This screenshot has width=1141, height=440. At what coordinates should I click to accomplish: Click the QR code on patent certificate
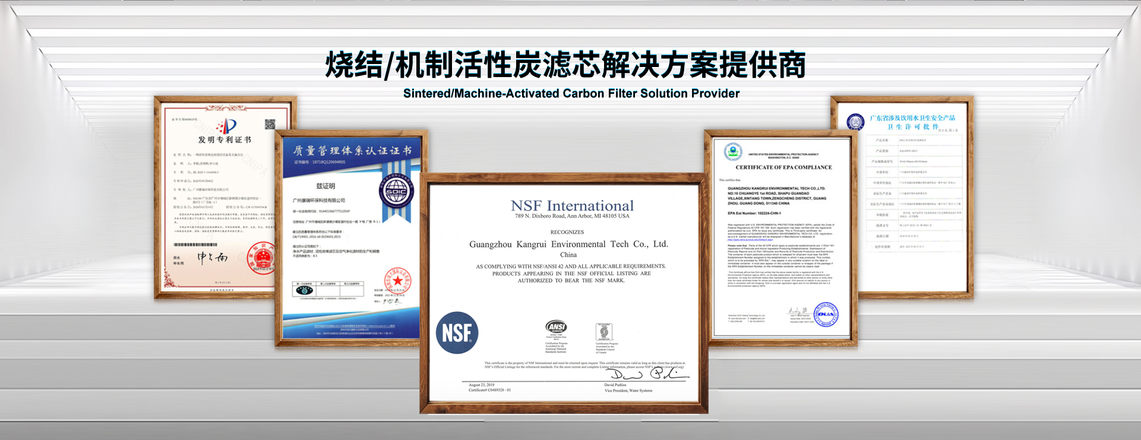tap(270, 124)
